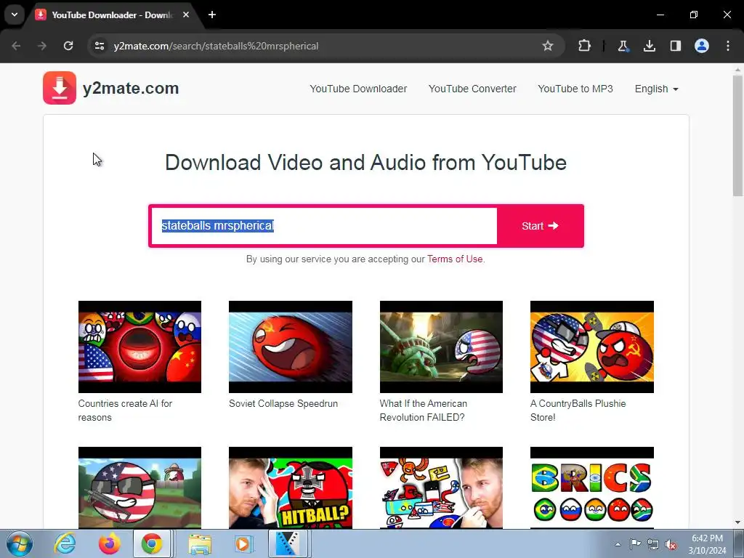744x558 pixels.
Task: Click What If the American Revolution FAILED title
Action: pyautogui.click(x=424, y=411)
